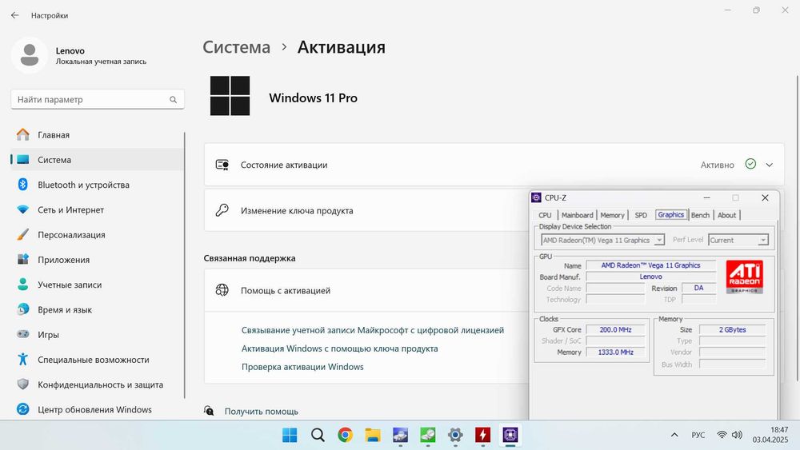Click the Состояние активации row
800x450 pixels.
tap(494, 165)
